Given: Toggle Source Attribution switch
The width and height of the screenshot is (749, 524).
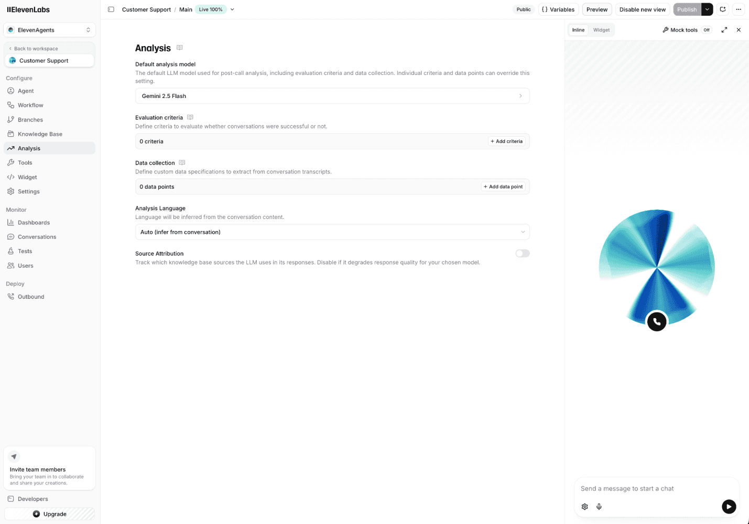Looking at the screenshot, I should pyautogui.click(x=523, y=254).
